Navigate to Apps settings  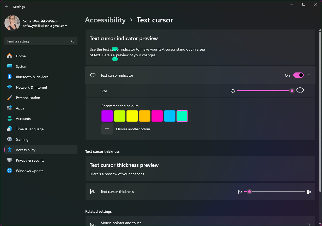[41, 108]
